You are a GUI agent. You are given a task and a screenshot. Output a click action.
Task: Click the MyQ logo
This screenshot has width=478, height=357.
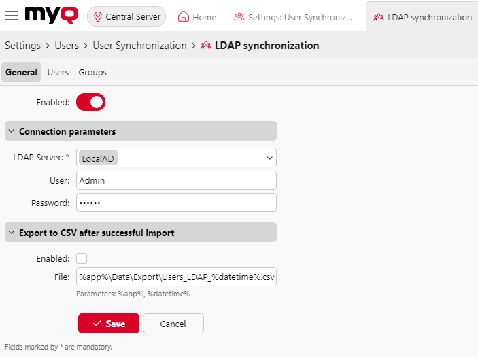pyautogui.click(x=53, y=15)
